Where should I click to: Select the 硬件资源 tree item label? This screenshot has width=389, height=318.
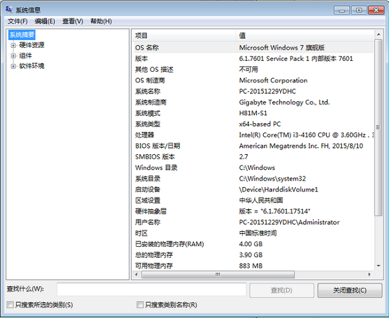click(x=32, y=45)
